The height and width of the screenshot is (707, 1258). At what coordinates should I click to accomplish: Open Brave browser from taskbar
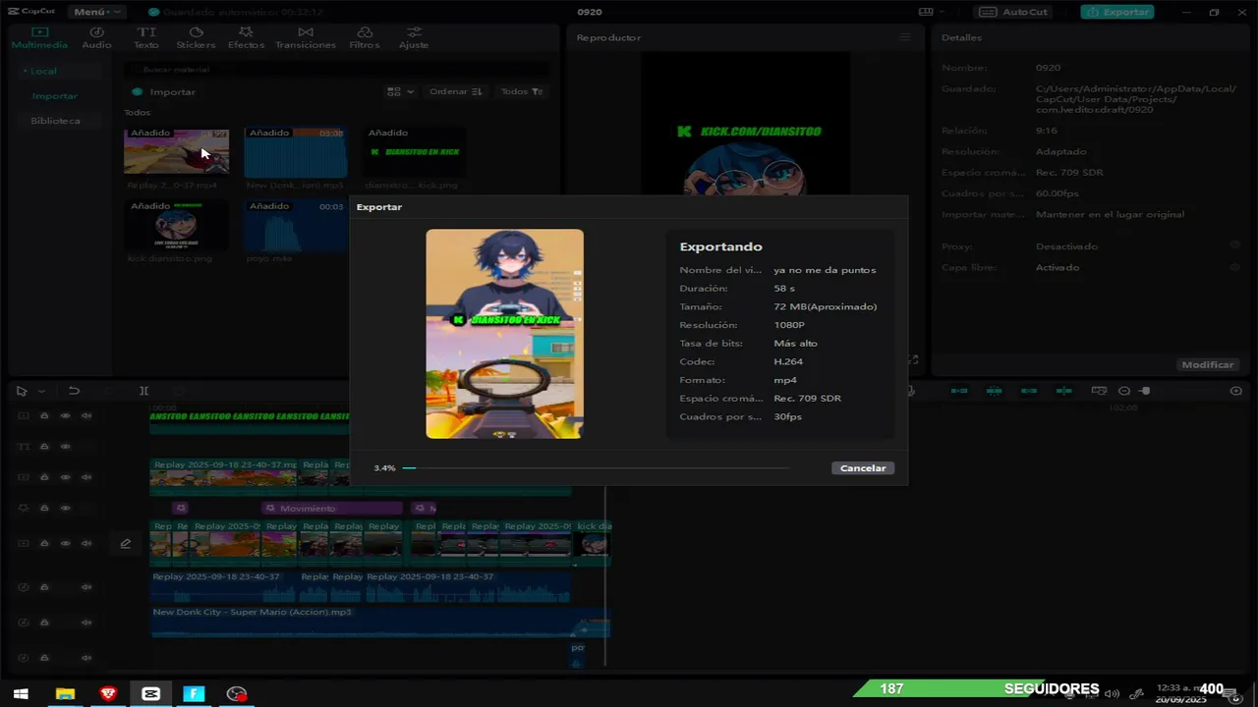pyautogui.click(x=108, y=693)
